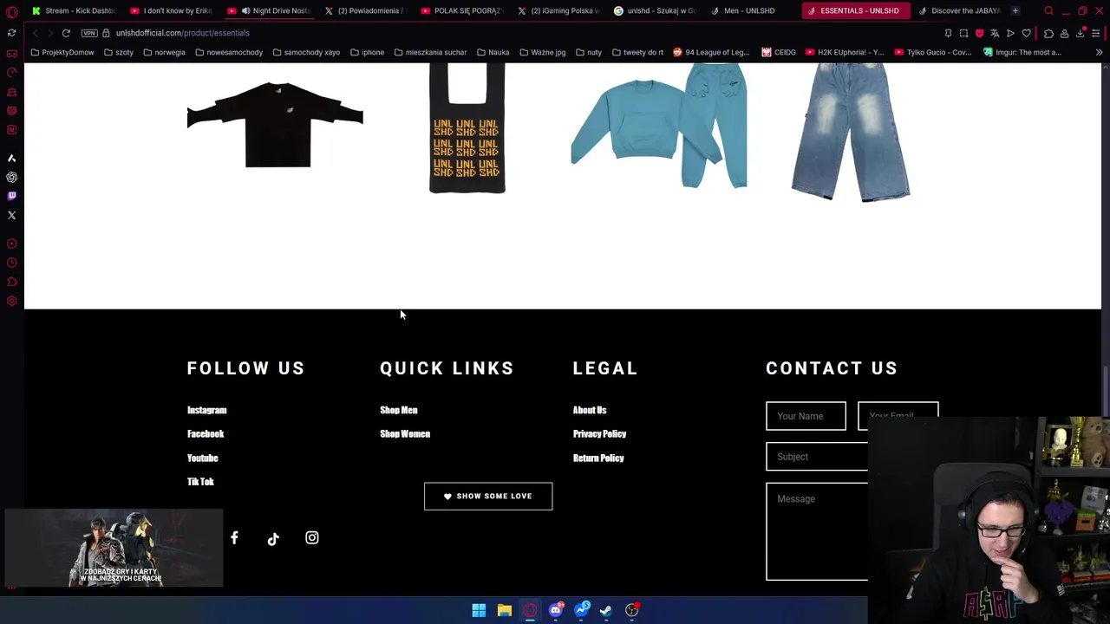Open Steam from the taskbar

pos(606,610)
